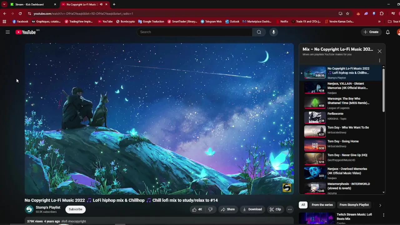Open Netflix bookmark
The image size is (400, 225).
pos(282,22)
